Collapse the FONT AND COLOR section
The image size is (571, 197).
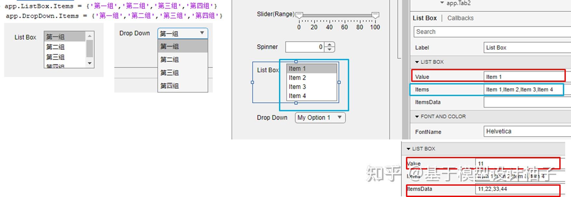click(x=417, y=116)
